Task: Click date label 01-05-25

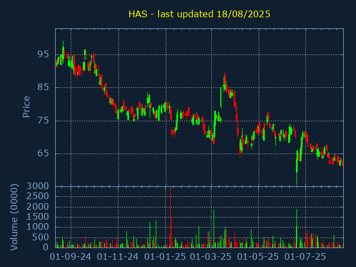Action: (x=258, y=257)
